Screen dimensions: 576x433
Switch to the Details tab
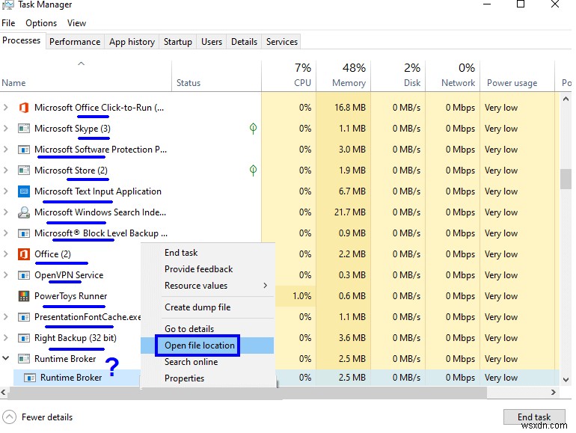coord(244,42)
